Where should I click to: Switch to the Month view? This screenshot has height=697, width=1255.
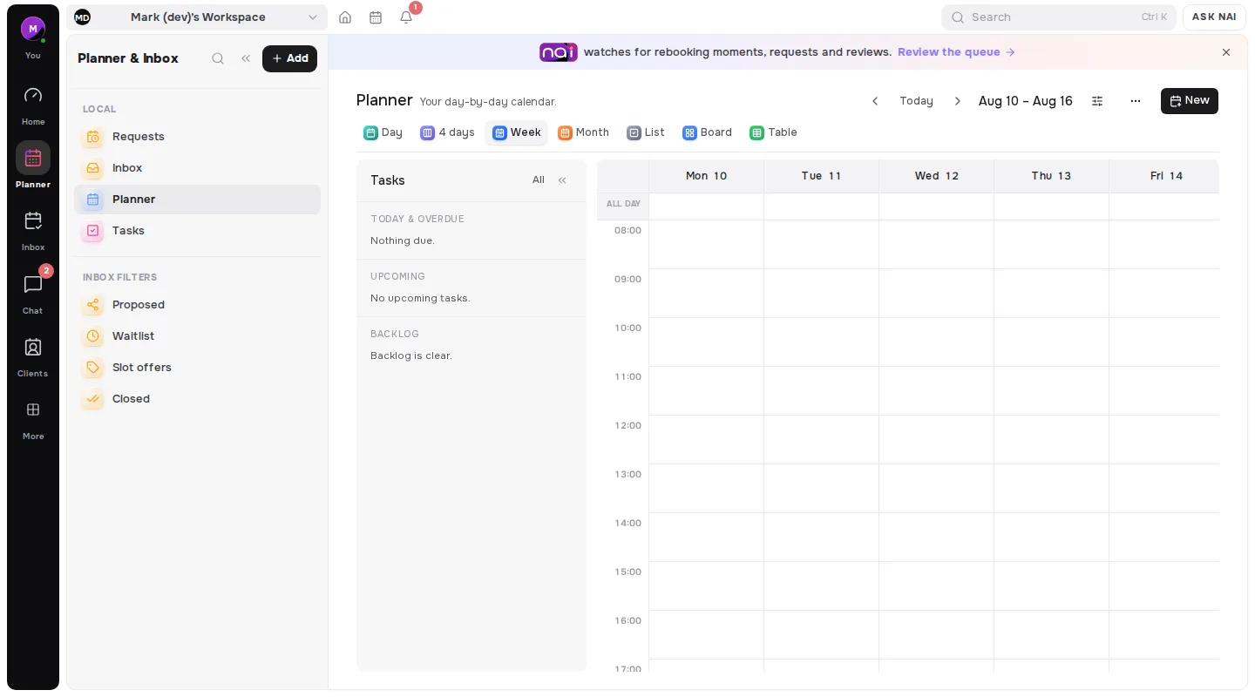point(584,132)
